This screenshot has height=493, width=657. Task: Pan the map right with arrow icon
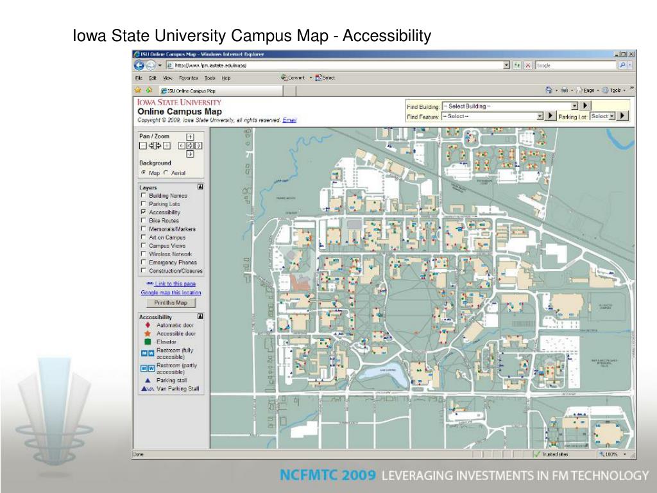[x=199, y=146]
